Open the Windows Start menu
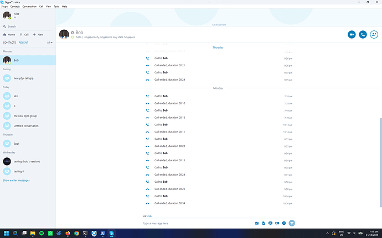This screenshot has width=382, height=238. tap(6, 234)
